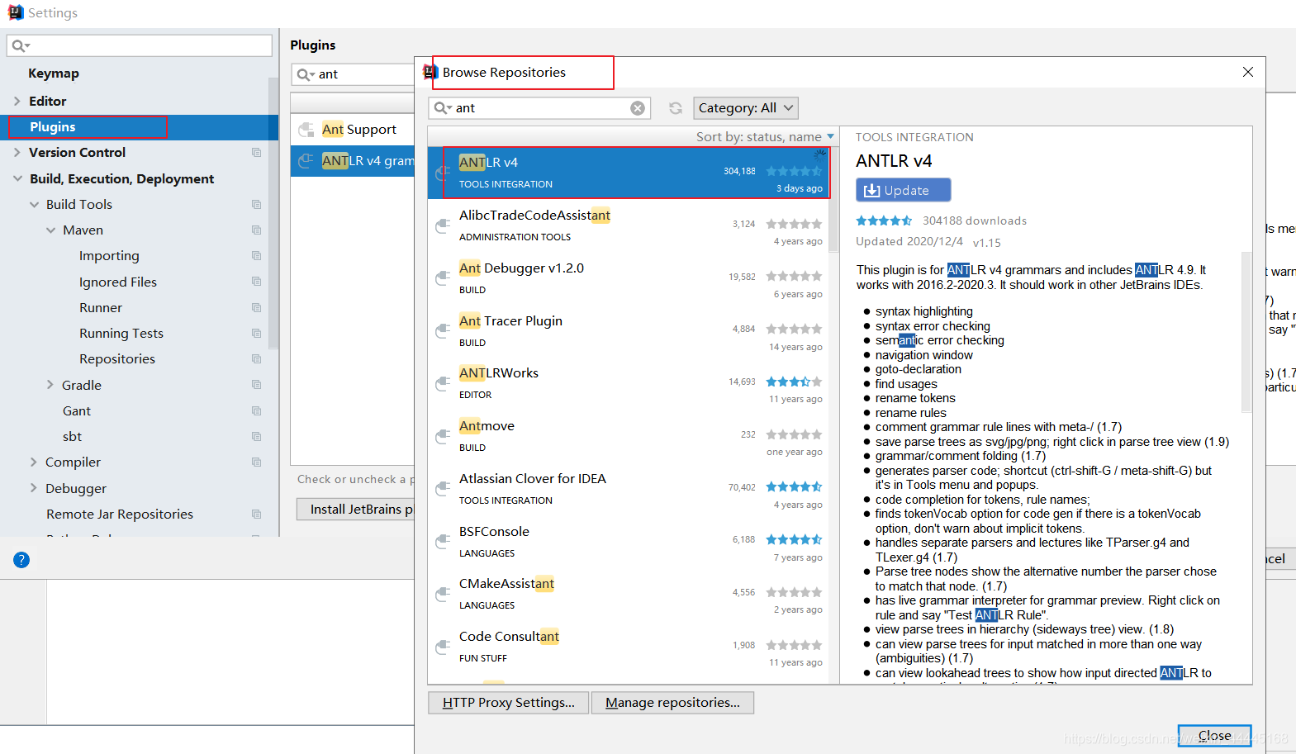Click project-level icon beside Compiler
1296x754 pixels.
point(256,462)
